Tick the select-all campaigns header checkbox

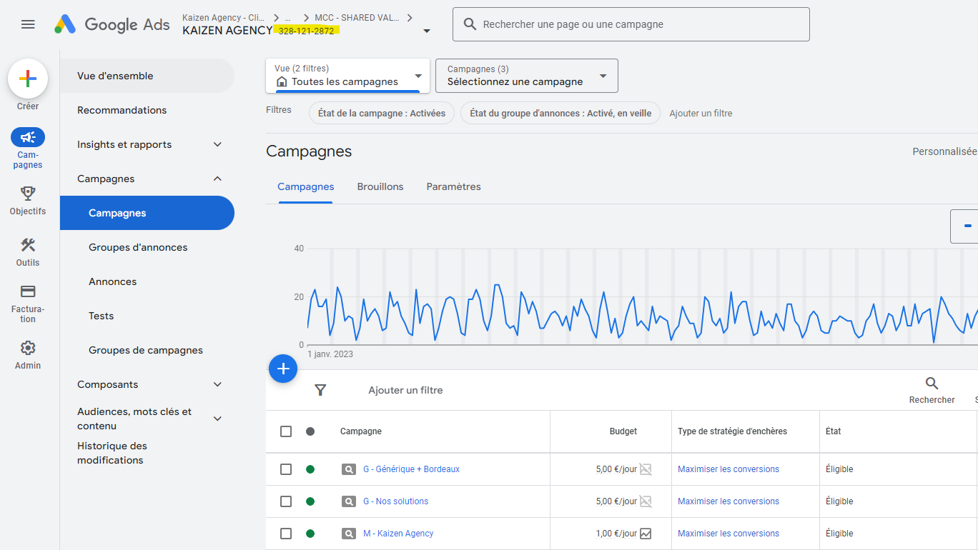[286, 431]
